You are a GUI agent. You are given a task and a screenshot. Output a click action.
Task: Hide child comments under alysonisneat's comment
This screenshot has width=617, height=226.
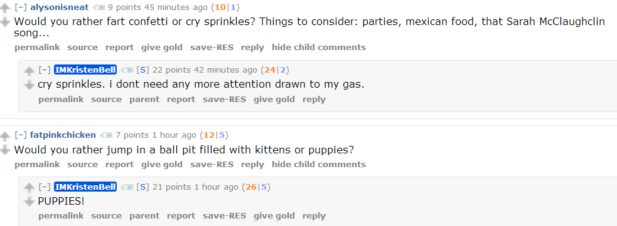click(x=319, y=48)
